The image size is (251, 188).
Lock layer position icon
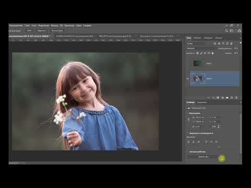[x=205, y=53]
